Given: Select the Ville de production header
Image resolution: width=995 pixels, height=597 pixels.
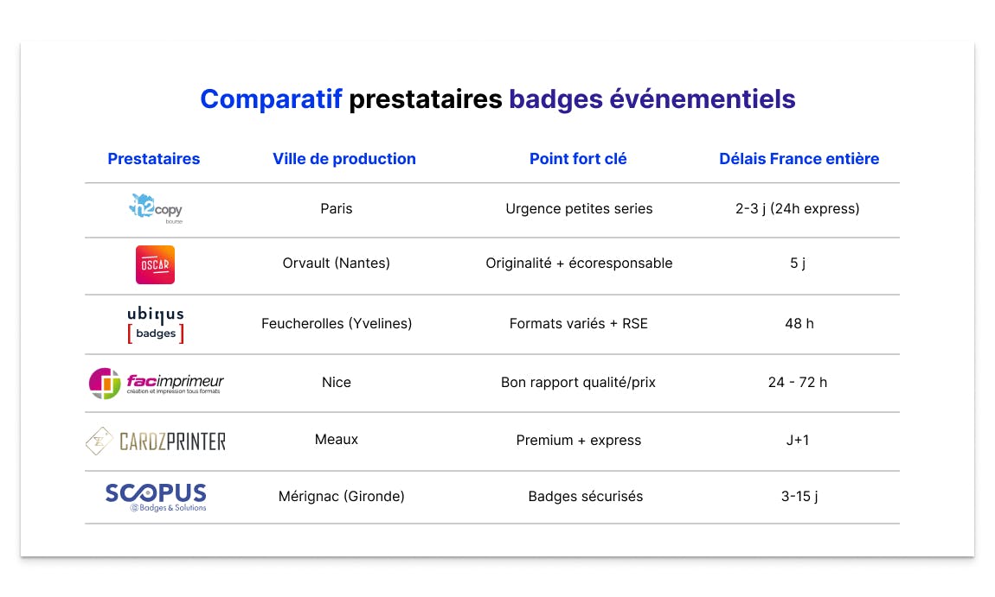Looking at the screenshot, I should (344, 159).
